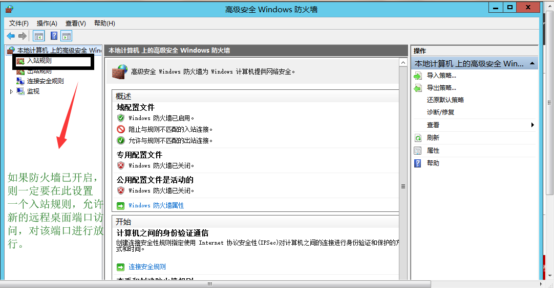The width and height of the screenshot is (554, 288).
Task: Click 导入策略... action
Action: (x=441, y=76)
